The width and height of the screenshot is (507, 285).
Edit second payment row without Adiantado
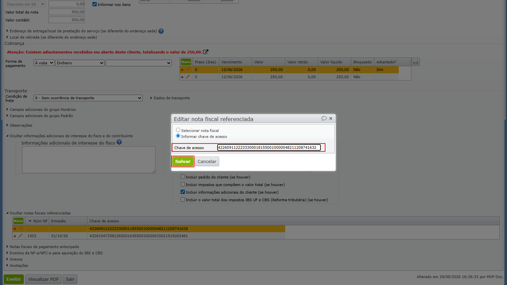point(187,77)
